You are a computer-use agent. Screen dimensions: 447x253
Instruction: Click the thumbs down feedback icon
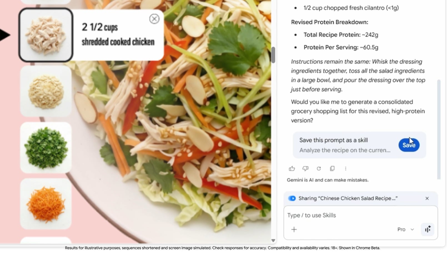(305, 169)
